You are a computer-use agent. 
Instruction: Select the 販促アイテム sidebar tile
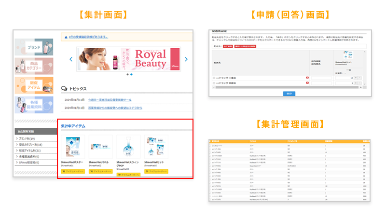[x=34, y=85]
